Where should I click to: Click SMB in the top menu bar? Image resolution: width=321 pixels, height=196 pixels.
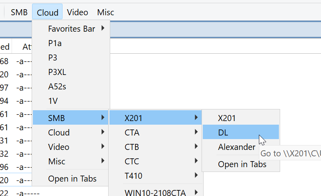[19, 12]
